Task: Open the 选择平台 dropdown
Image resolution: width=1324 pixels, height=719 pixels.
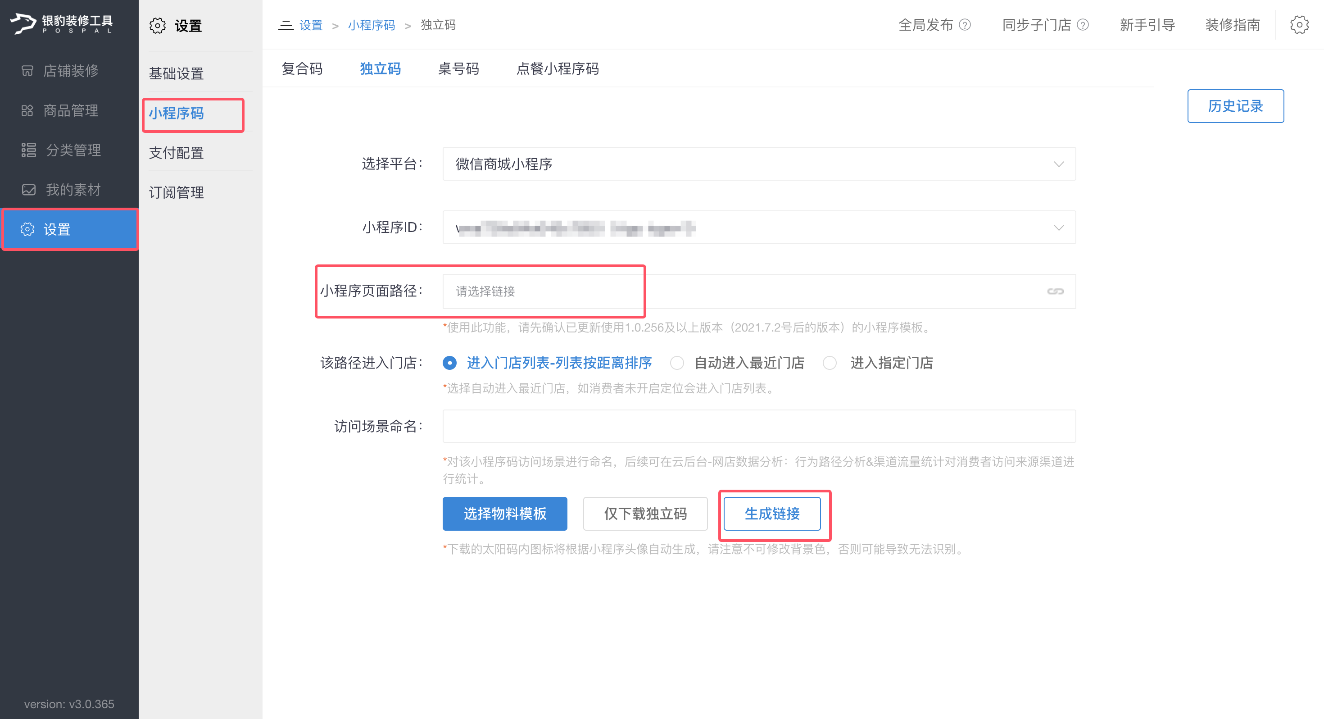Action: click(759, 164)
